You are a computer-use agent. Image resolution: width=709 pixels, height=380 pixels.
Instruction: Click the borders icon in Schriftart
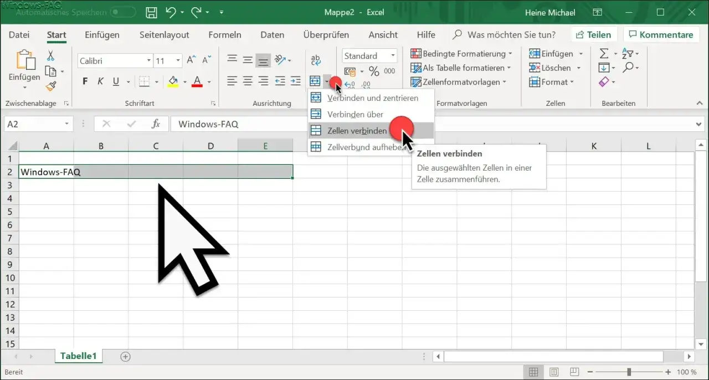(x=144, y=82)
